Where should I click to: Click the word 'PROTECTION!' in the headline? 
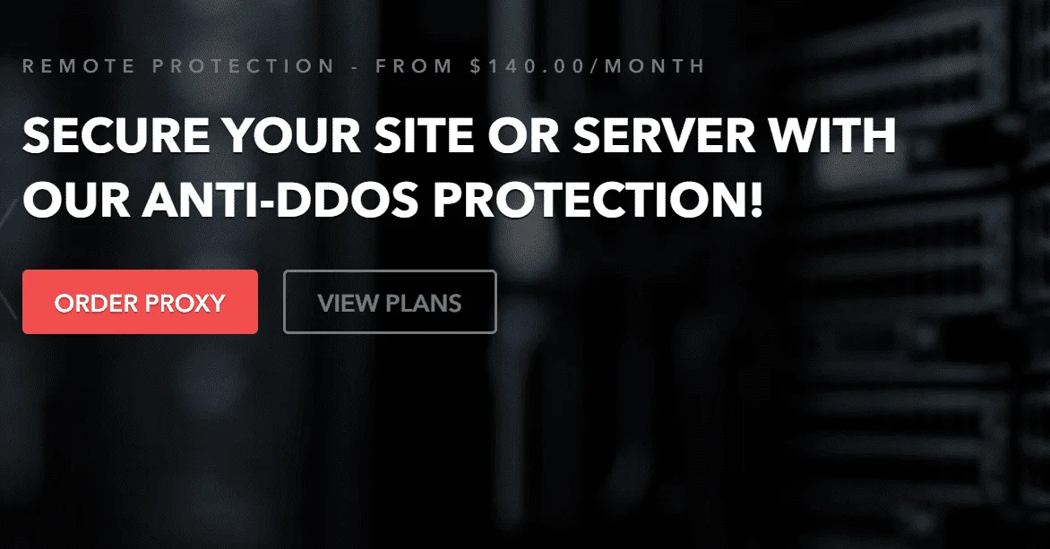[x=598, y=200]
